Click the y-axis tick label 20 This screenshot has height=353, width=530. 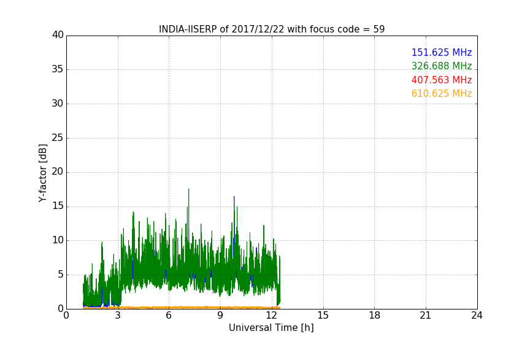pos(58,172)
